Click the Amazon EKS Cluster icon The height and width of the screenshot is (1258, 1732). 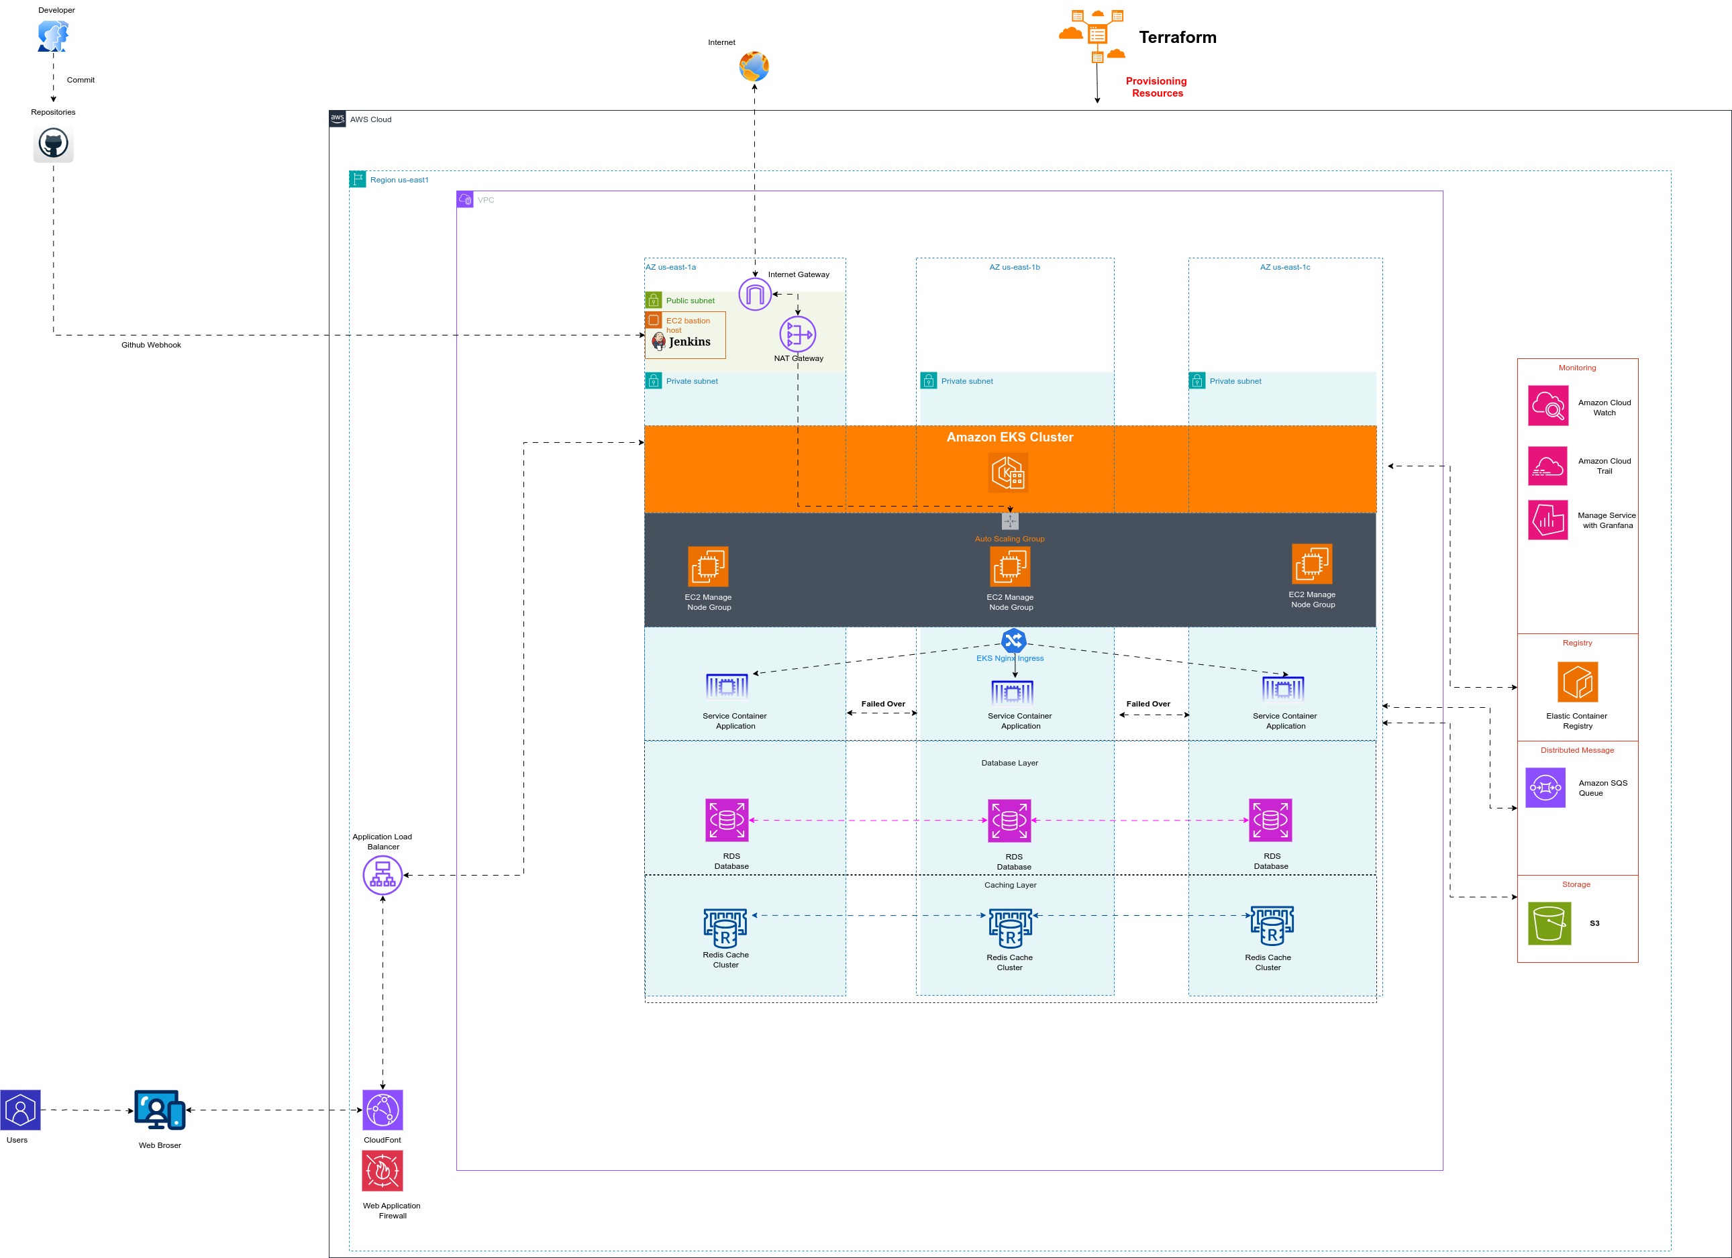[x=1009, y=472]
